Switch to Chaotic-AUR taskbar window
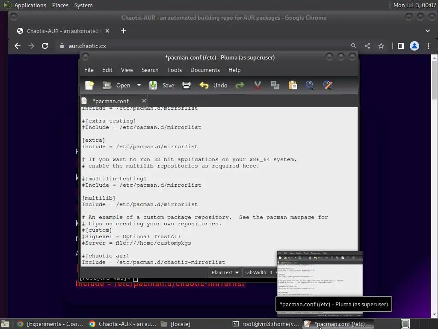The width and height of the screenshot is (438, 329). tap(122, 324)
